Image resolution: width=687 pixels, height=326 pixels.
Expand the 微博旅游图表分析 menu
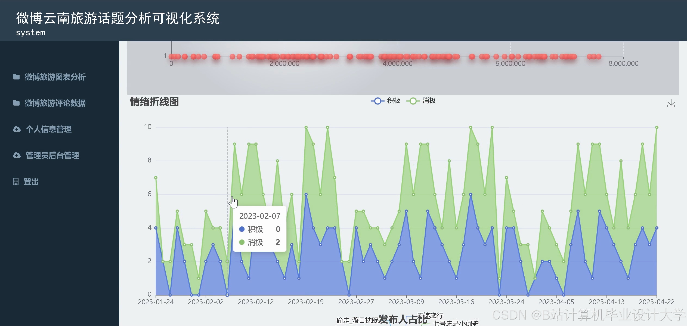[55, 77]
